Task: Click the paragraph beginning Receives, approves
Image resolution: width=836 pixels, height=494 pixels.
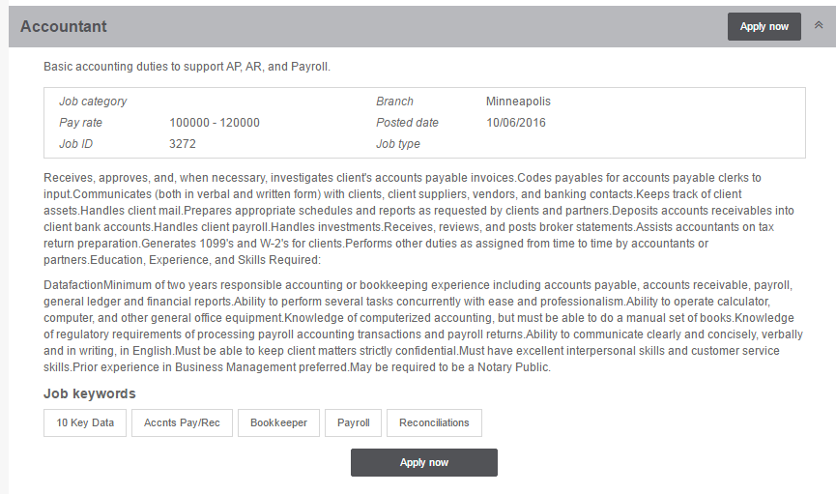Action: click(x=419, y=218)
